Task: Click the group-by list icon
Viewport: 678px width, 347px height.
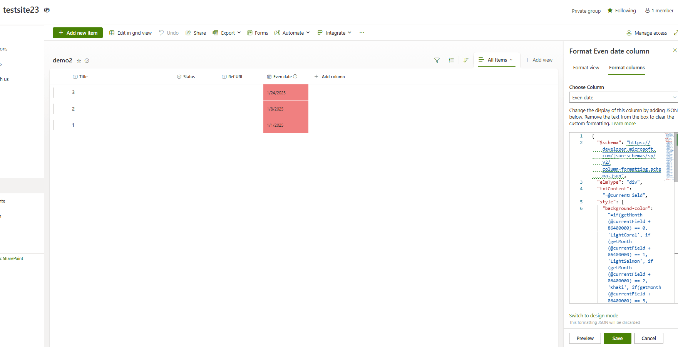Action: coord(451,60)
